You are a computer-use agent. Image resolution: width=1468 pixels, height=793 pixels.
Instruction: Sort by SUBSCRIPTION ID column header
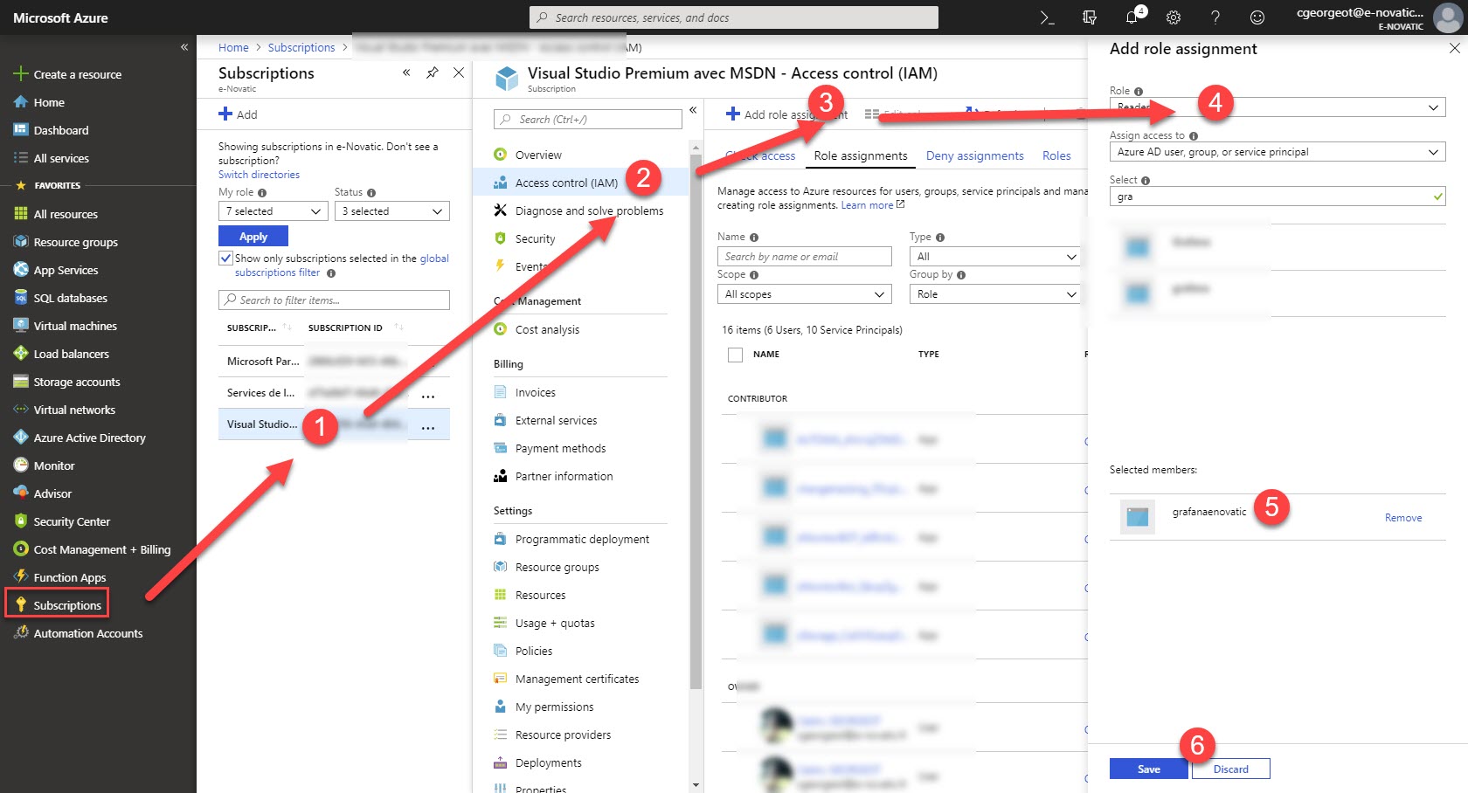pos(345,328)
